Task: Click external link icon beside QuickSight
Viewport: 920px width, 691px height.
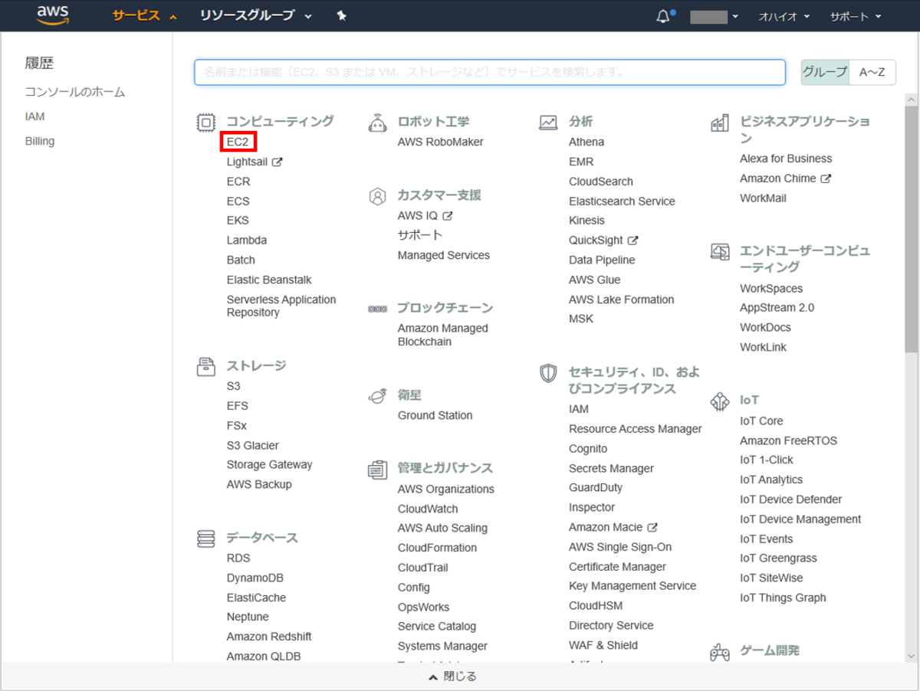Action: (x=633, y=240)
